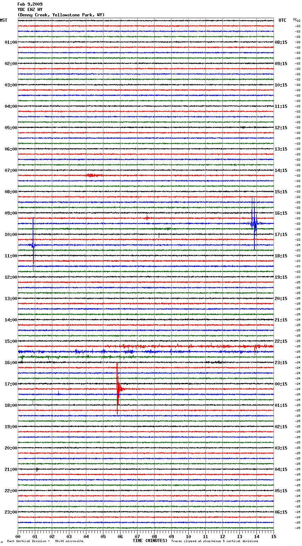
Task: Click the 12 minute axis tick label
Action: 222,536
